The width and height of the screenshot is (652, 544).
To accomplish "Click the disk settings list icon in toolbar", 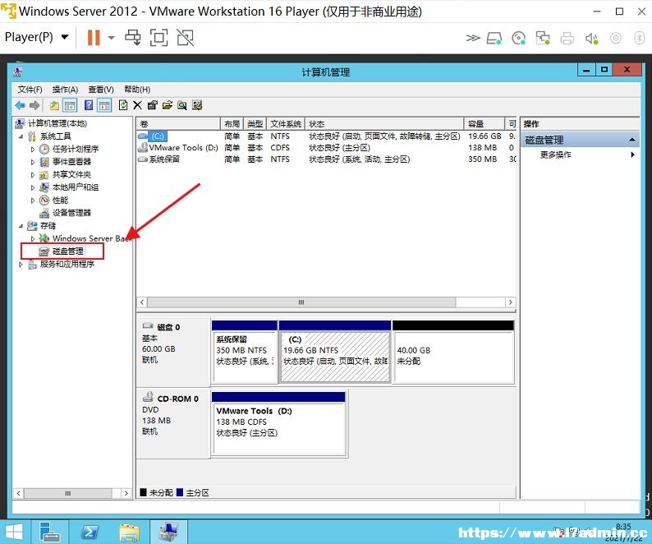I will coord(197,105).
